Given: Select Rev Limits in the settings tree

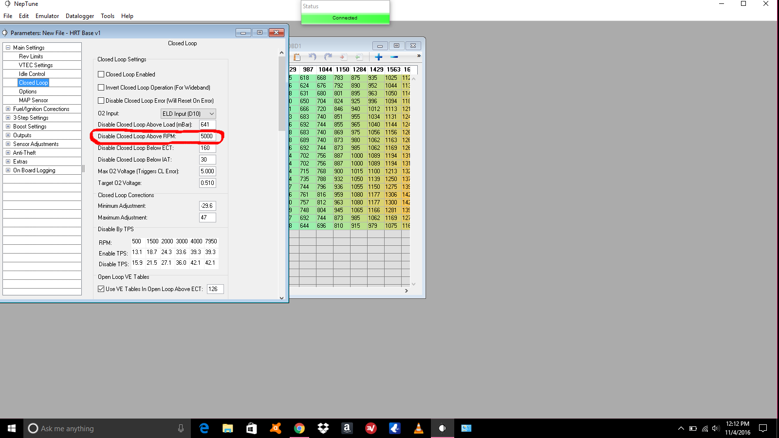Looking at the screenshot, I should 31,56.
